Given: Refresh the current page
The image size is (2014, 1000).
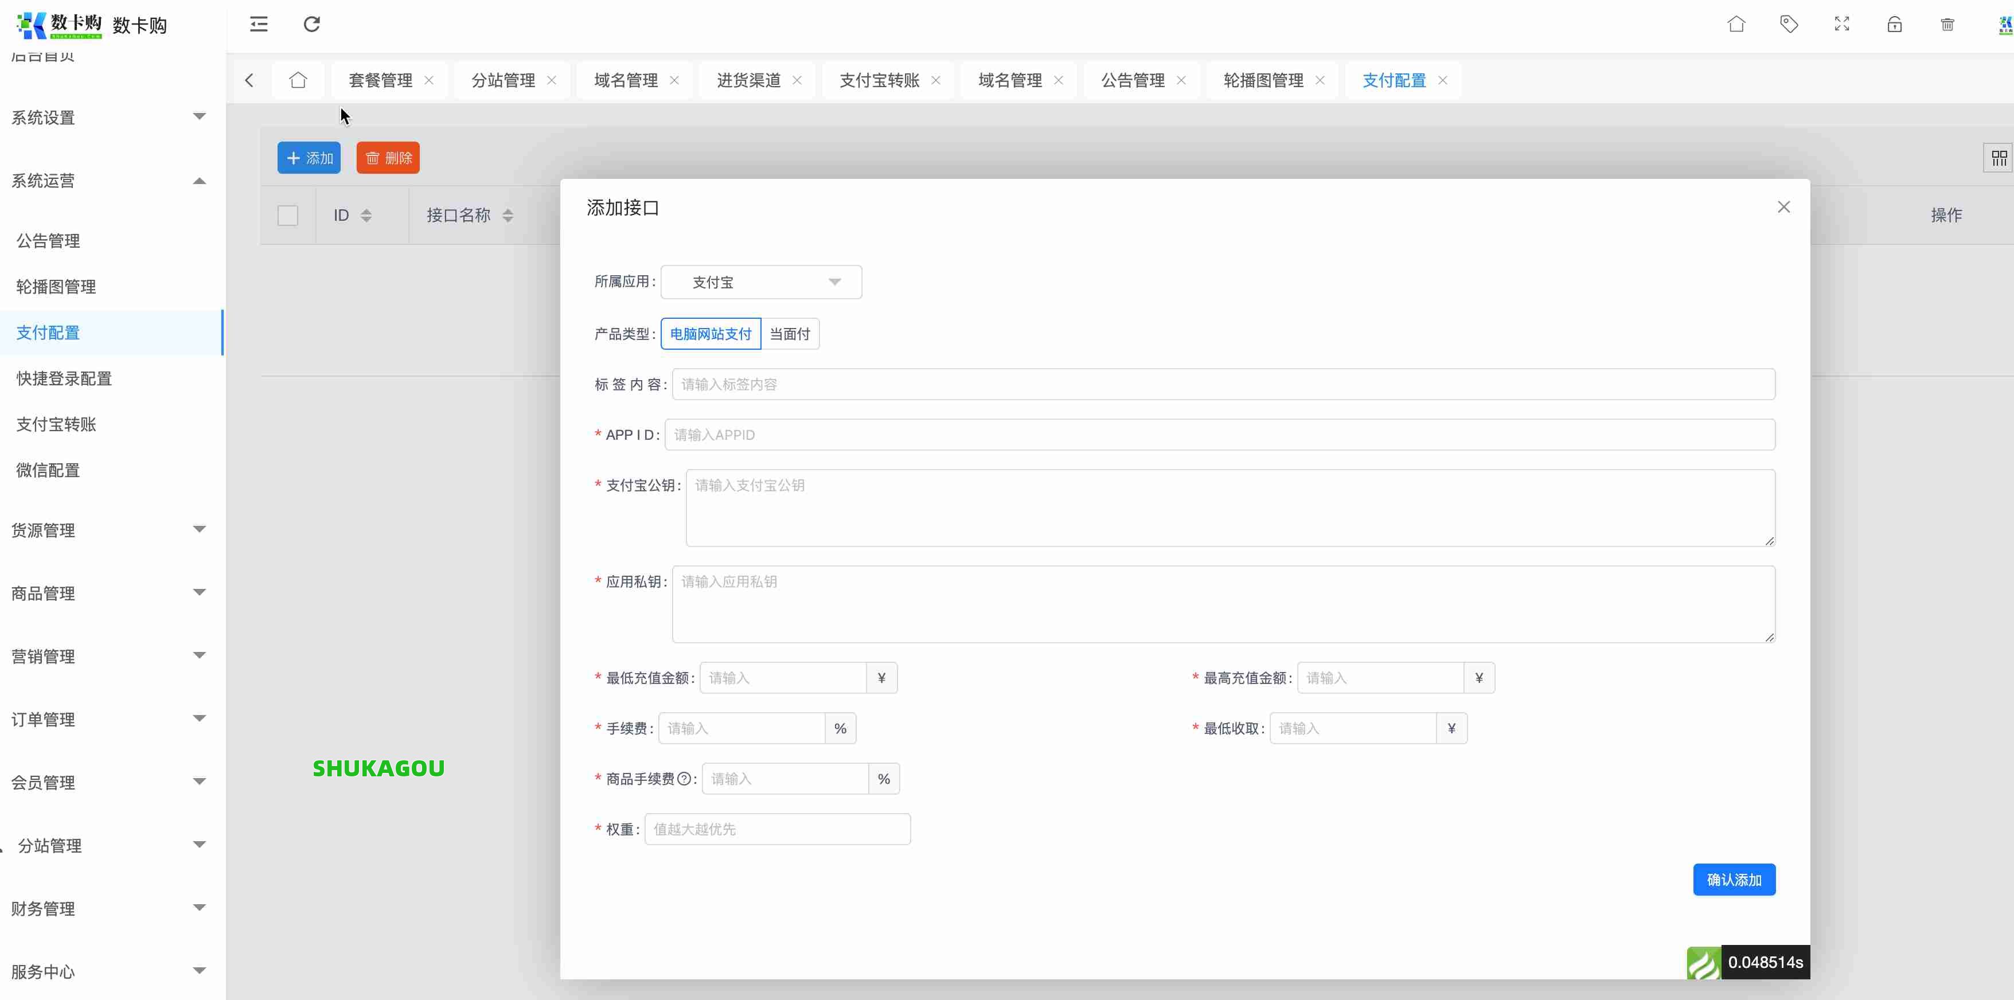Looking at the screenshot, I should [x=312, y=24].
